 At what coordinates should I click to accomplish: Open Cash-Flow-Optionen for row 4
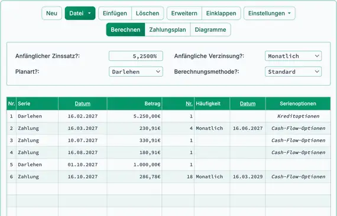pos(298,152)
